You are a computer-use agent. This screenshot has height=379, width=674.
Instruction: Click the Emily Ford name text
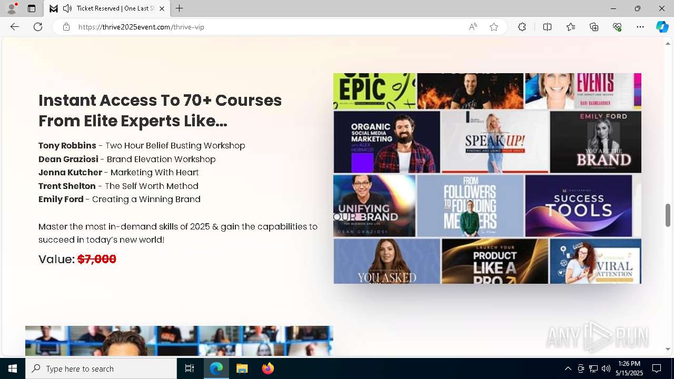(61, 199)
